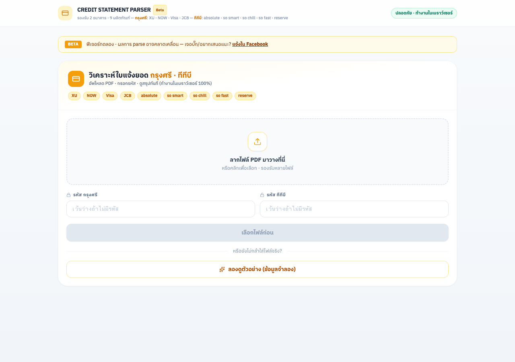Image resolution: width=515 pixels, height=362 pixels.
Task: Click the credit card logo icon in header
Action: coord(65,13)
